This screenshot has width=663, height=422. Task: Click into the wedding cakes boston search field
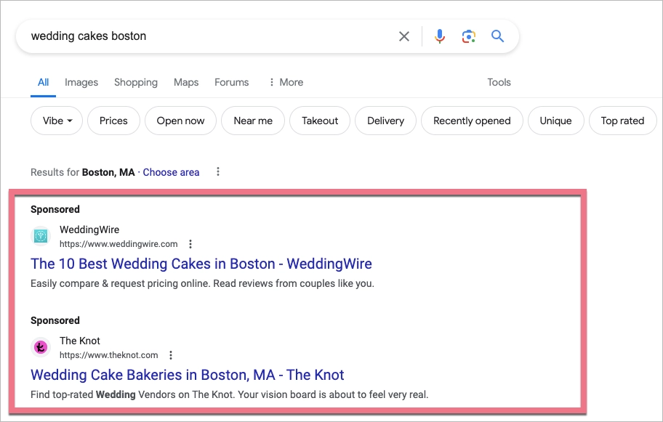pos(204,36)
